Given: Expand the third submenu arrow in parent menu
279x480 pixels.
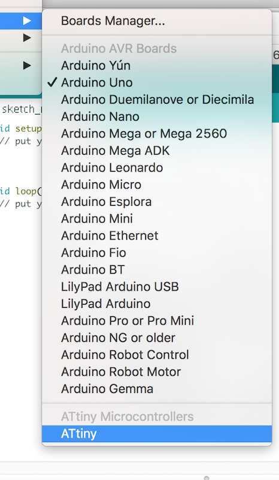Looking at the screenshot, I should (27, 65).
